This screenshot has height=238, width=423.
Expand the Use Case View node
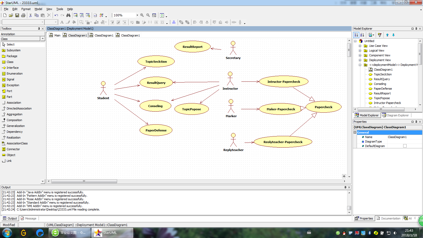(360, 46)
